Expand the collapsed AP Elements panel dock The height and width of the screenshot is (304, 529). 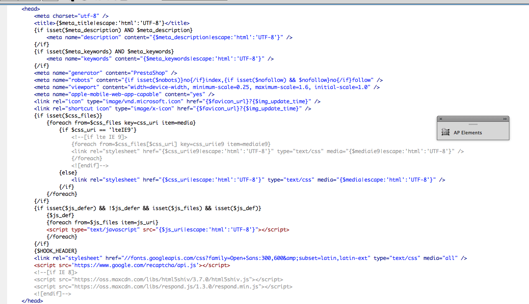coord(505,119)
